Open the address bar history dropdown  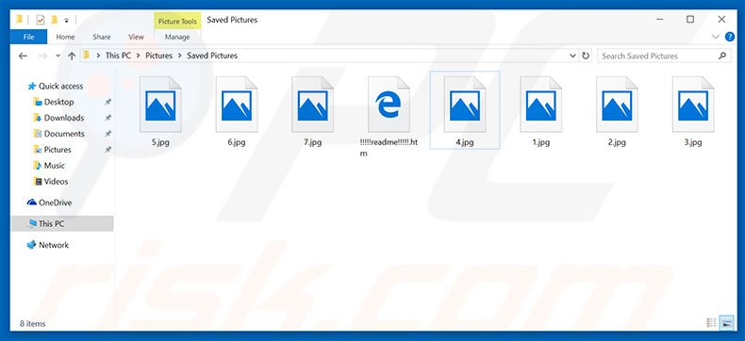pyautogui.click(x=572, y=56)
